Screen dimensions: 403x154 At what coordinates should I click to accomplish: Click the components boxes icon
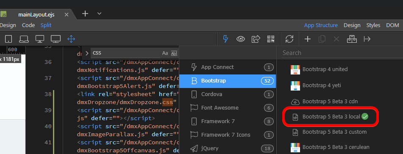pos(352,39)
